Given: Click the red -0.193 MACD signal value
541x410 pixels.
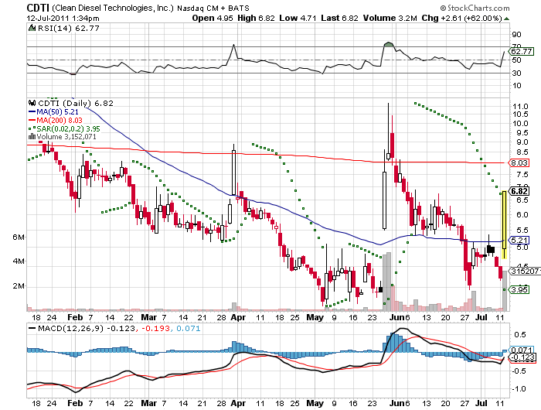Looking at the screenshot, I should pyautogui.click(x=155, y=328).
